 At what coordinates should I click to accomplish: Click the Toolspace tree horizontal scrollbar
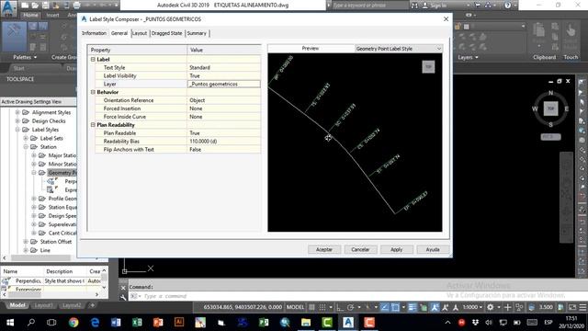tap(40, 257)
